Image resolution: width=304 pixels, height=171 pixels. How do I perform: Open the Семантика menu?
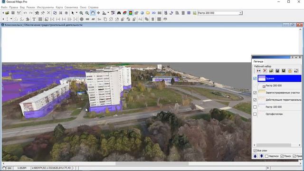[71, 8]
